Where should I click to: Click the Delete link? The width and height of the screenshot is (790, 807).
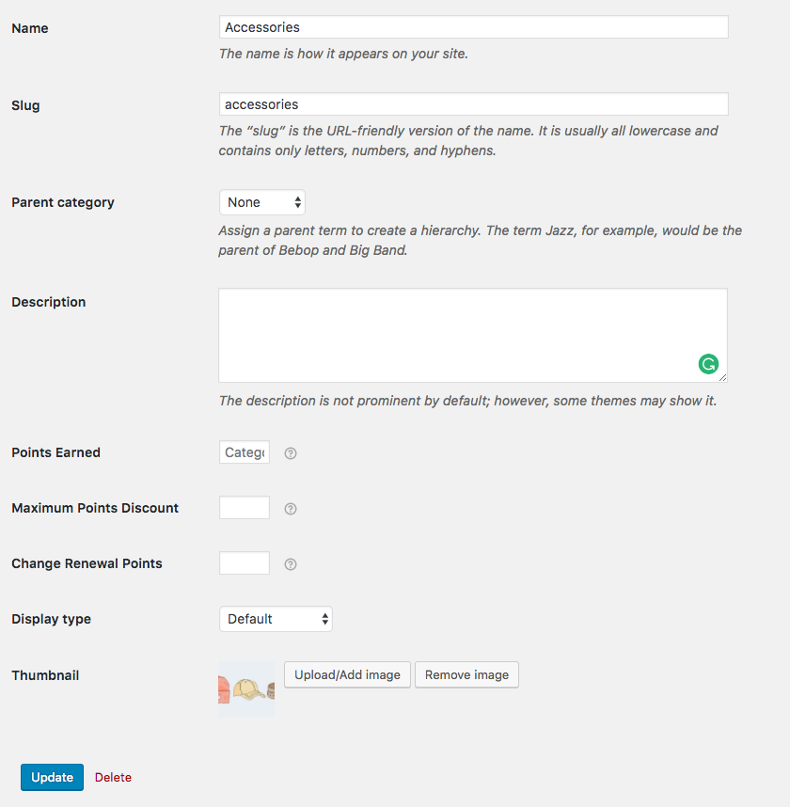coord(113,777)
